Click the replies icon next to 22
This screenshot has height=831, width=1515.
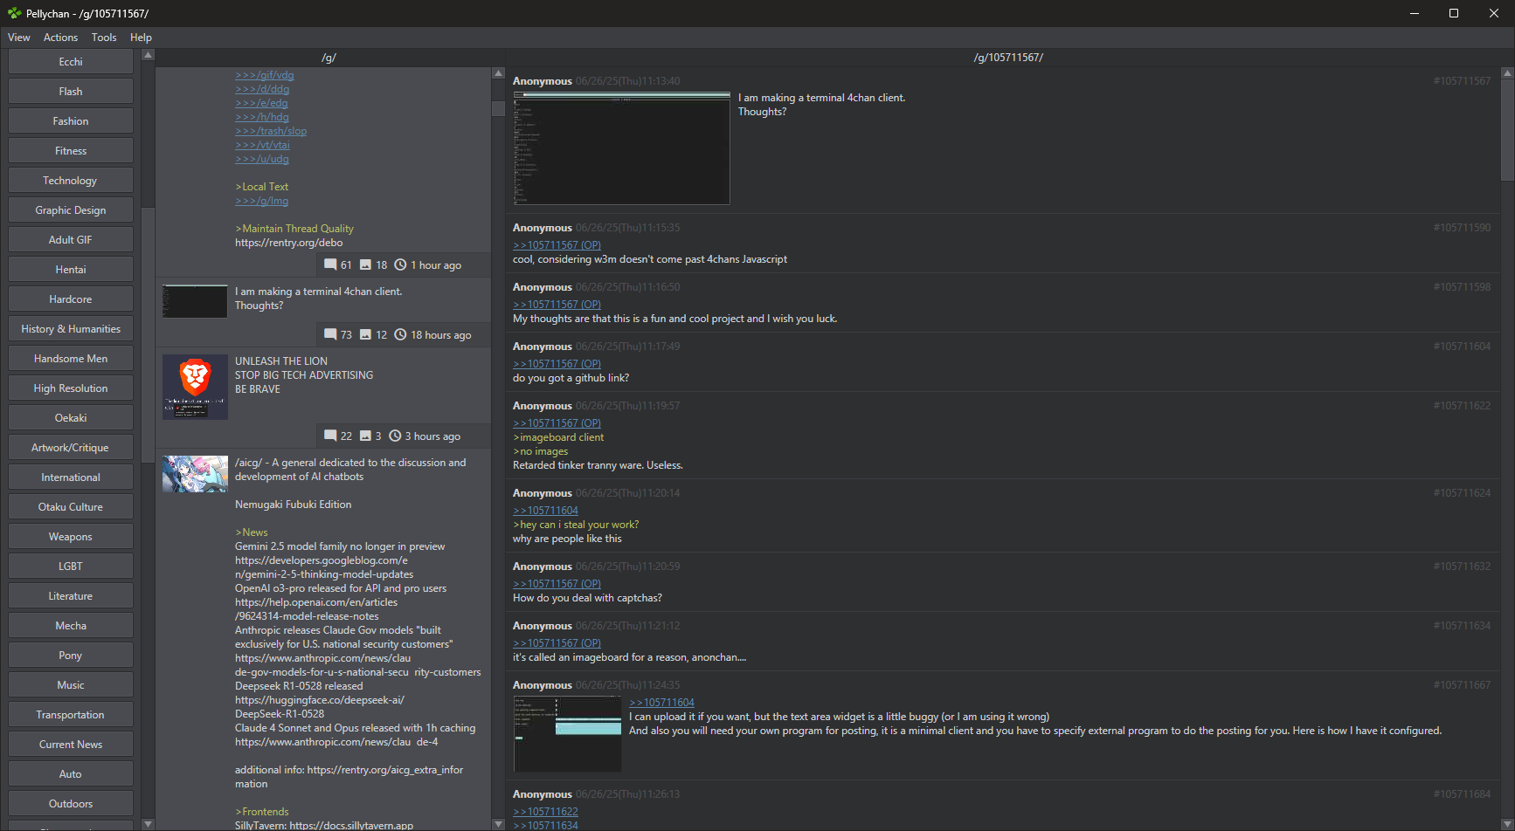point(330,436)
